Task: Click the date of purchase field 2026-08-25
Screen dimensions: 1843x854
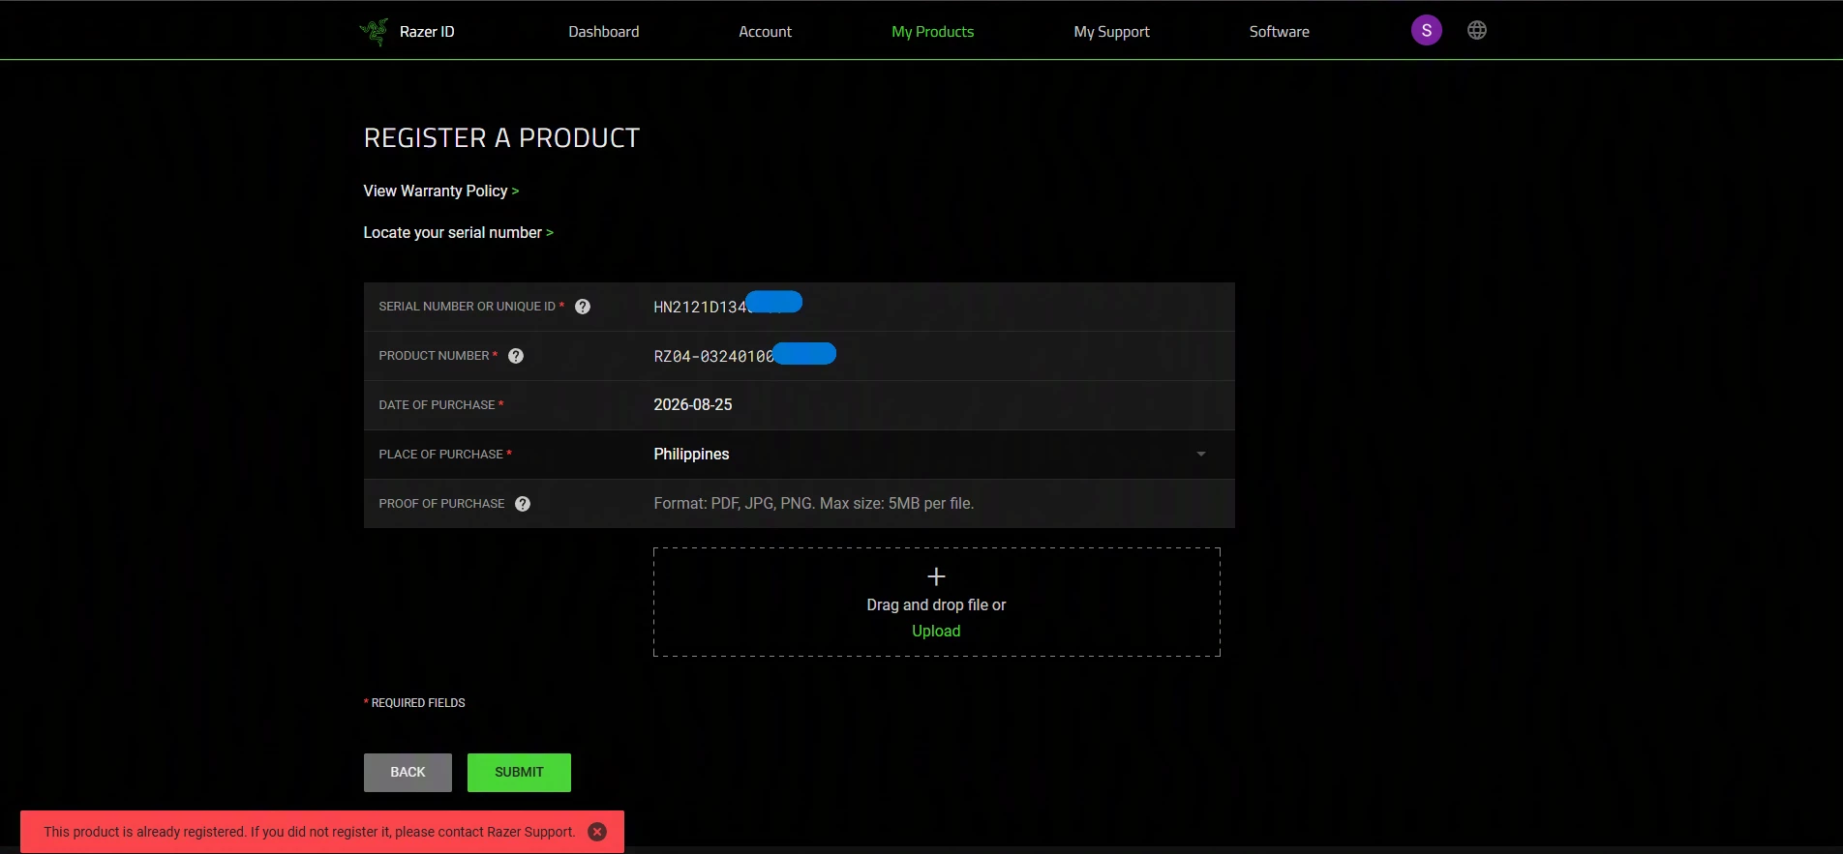Action: pos(934,405)
